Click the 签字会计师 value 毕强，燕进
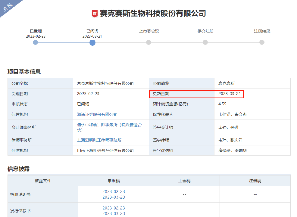The height and width of the screenshot is (217, 297). point(229,127)
